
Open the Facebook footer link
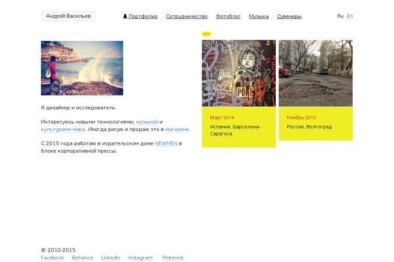tap(53, 257)
